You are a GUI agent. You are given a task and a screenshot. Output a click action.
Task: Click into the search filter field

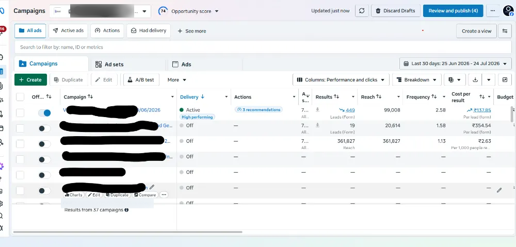pyautogui.click(x=263, y=47)
